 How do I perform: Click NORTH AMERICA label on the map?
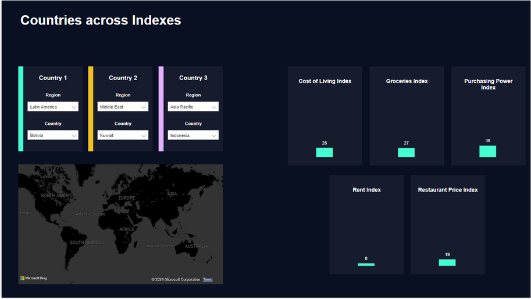point(58,196)
